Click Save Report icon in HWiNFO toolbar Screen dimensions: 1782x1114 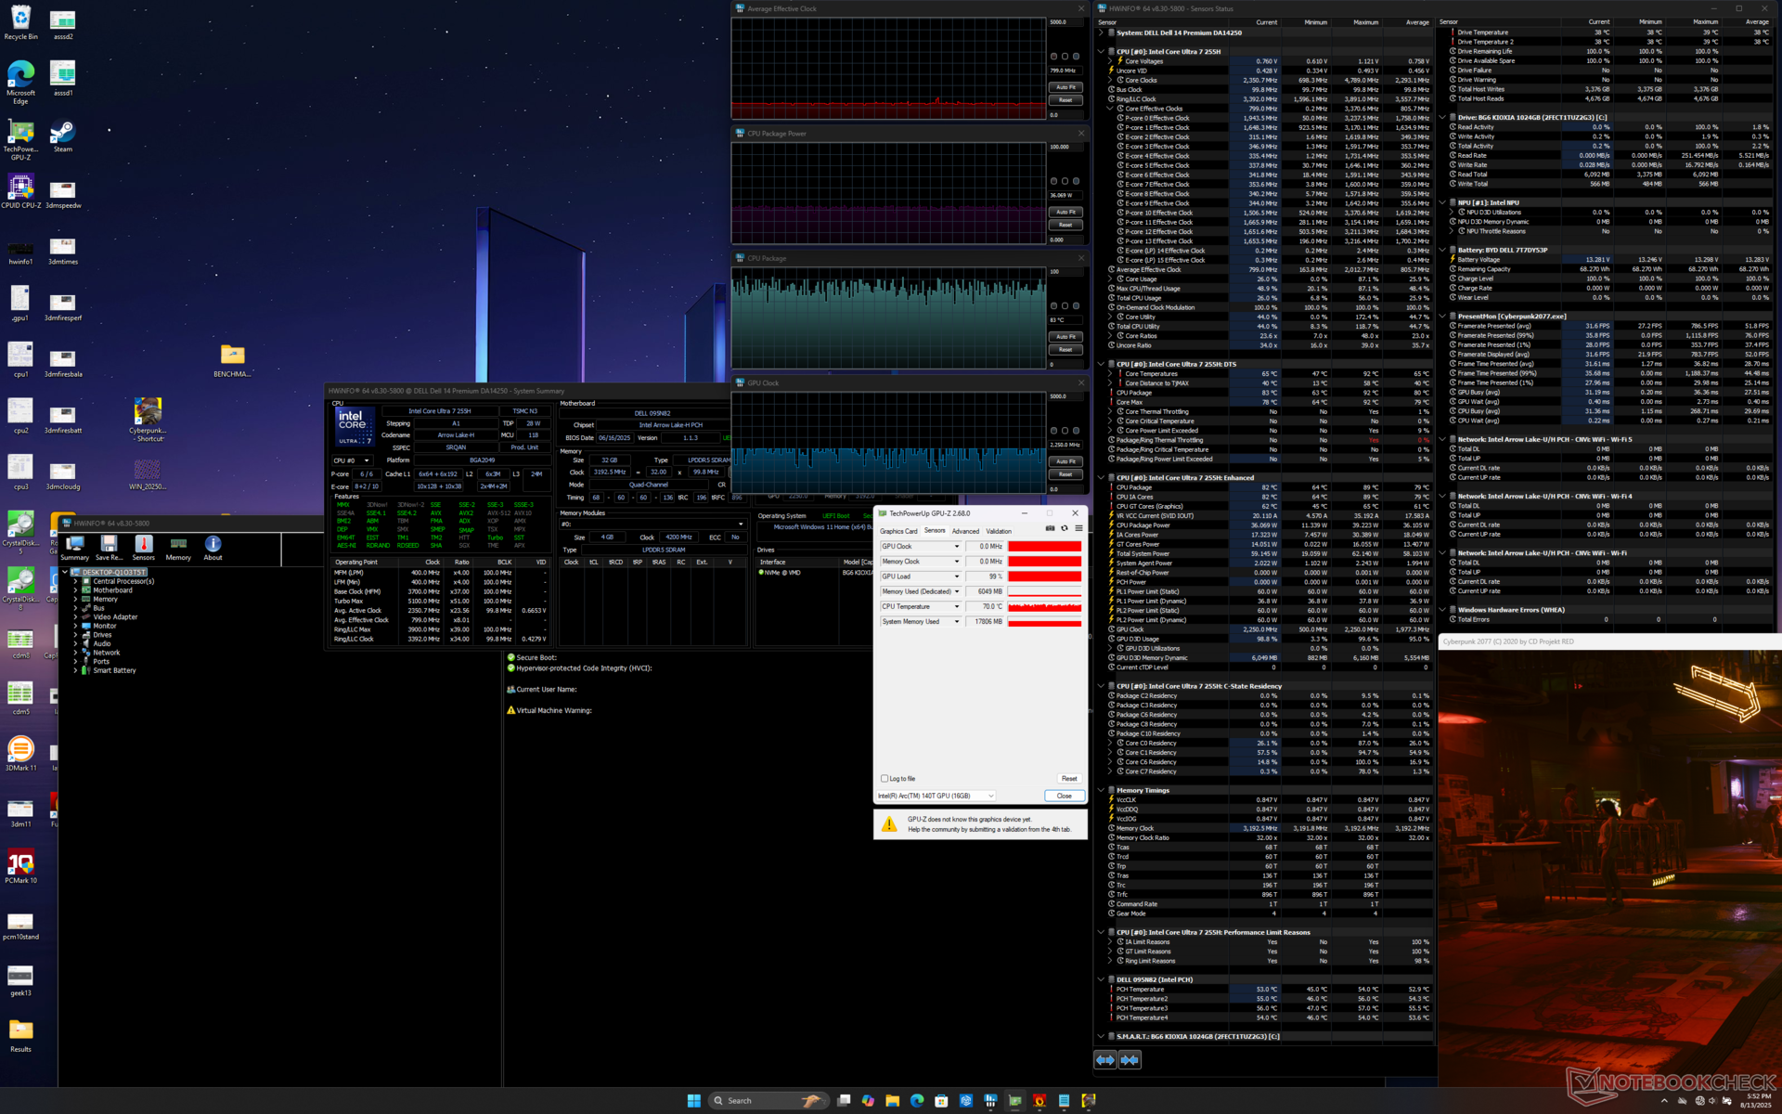click(109, 548)
